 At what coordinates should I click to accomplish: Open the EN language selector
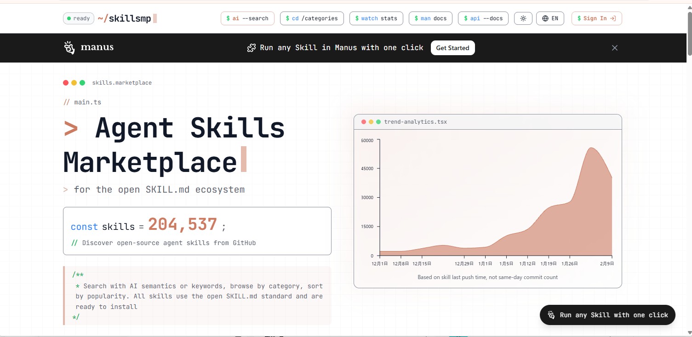pyautogui.click(x=550, y=18)
